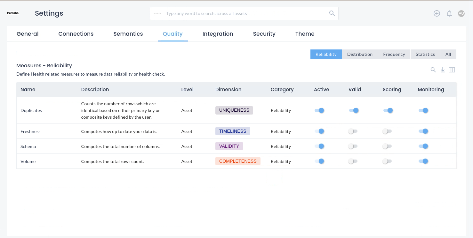Select the Frequency filter button

(x=394, y=54)
